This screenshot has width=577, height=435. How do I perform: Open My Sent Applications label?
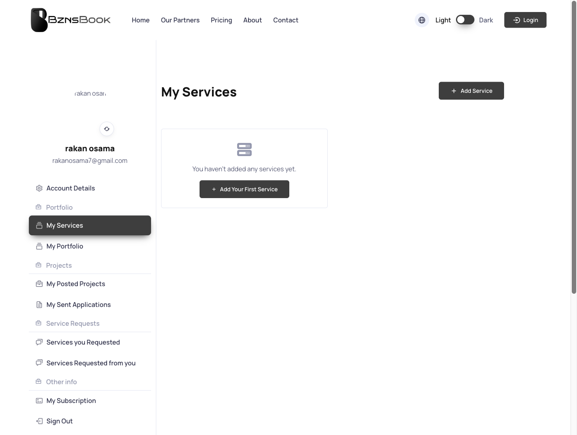pos(79,305)
